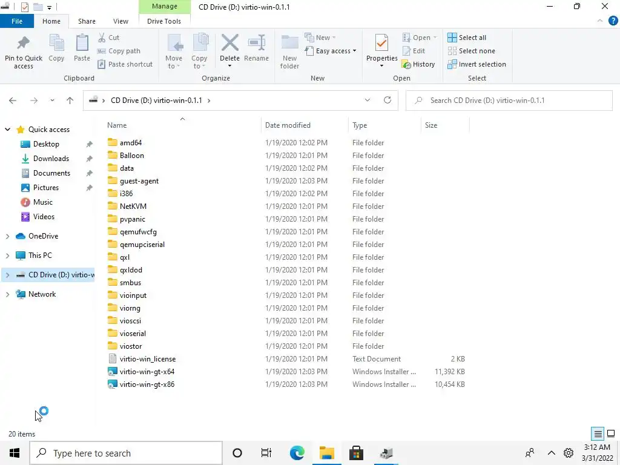Click Select all in ribbon
Screen dimensions: 620x465
tap(467, 38)
